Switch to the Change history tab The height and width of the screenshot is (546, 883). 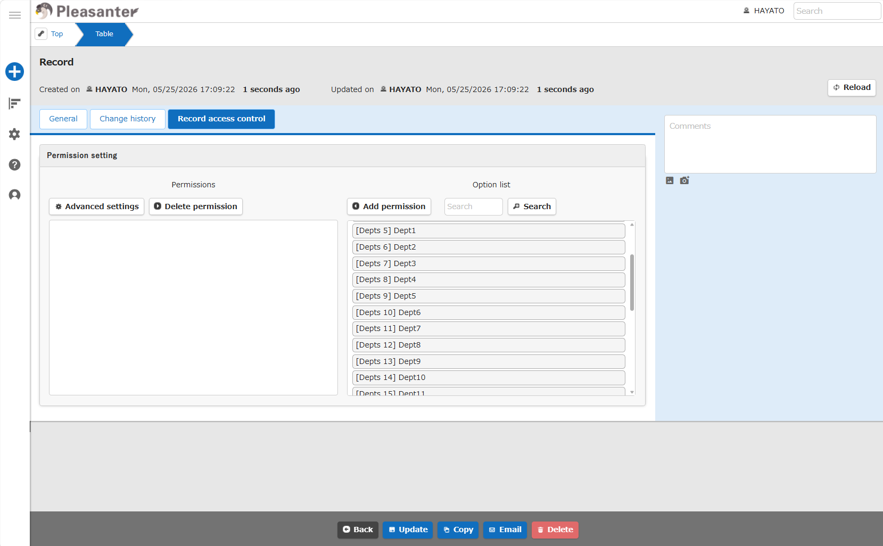[128, 119]
